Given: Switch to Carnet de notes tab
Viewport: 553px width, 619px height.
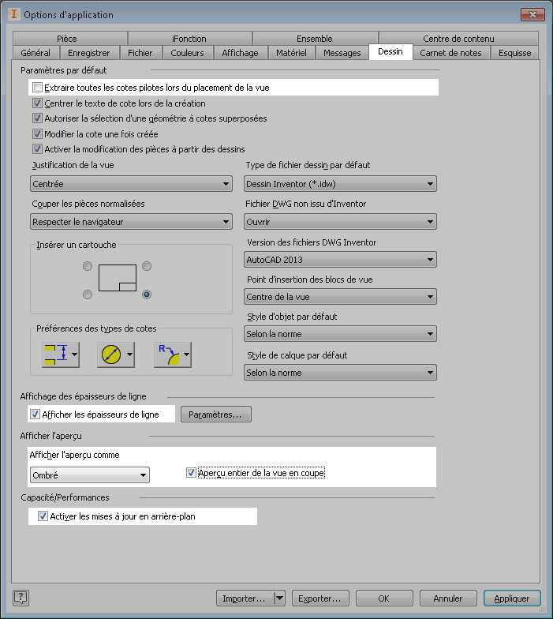Looking at the screenshot, I should click(451, 52).
